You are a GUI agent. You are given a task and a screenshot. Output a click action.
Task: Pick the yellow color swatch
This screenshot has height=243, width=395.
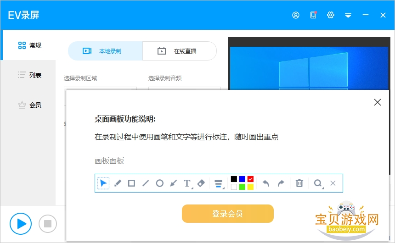[250, 187]
